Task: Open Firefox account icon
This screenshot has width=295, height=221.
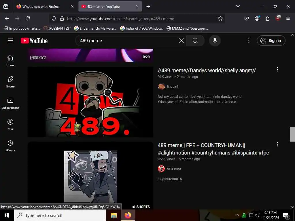Action: pos(257,18)
